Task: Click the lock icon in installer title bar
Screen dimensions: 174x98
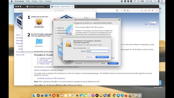Action: pyautogui.click(x=119, y=20)
